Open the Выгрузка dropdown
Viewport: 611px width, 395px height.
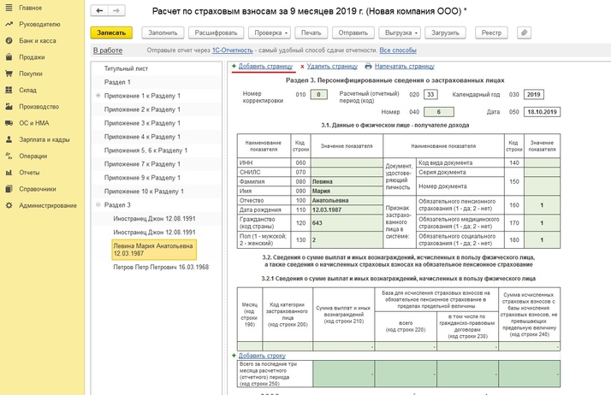tap(399, 32)
